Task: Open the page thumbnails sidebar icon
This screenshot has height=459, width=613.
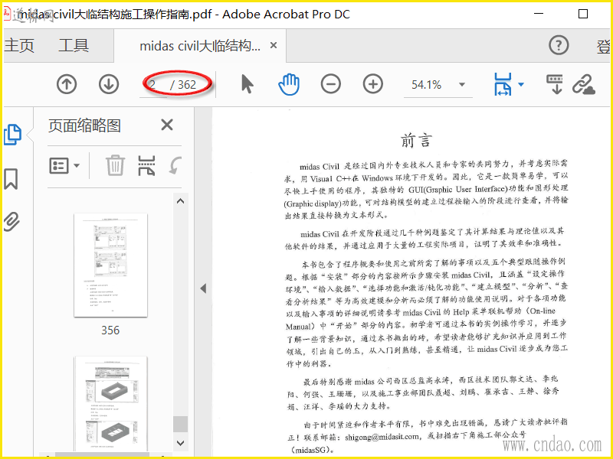Action: [x=12, y=135]
